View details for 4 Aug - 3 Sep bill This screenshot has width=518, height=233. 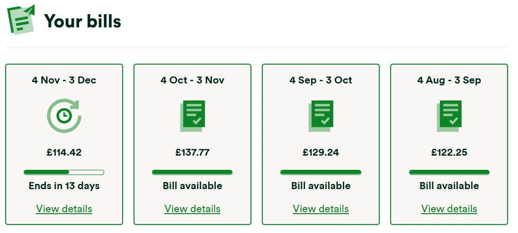(449, 208)
